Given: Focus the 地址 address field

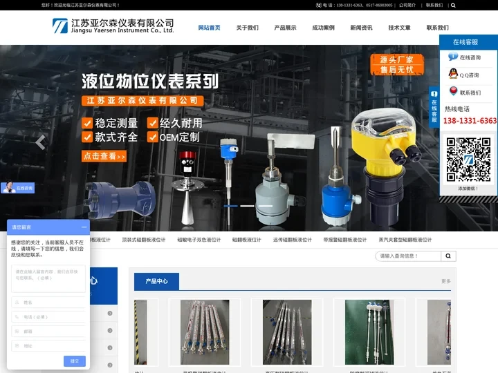Looking at the screenshot, I should pyautogui.click(x=48, y=346).
